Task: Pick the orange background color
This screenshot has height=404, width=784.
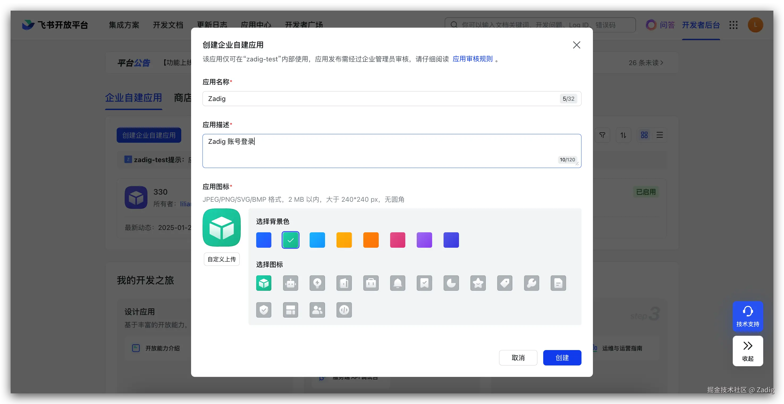Action: pyautogui.click(x=371, y=240)
